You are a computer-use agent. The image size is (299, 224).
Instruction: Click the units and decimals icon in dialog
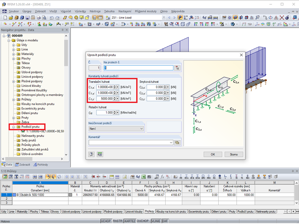[100, 154]
